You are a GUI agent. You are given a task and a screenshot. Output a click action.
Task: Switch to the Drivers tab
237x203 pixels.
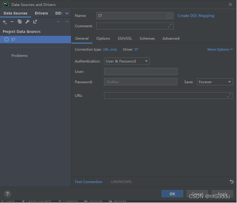click(x=41, y=13)
